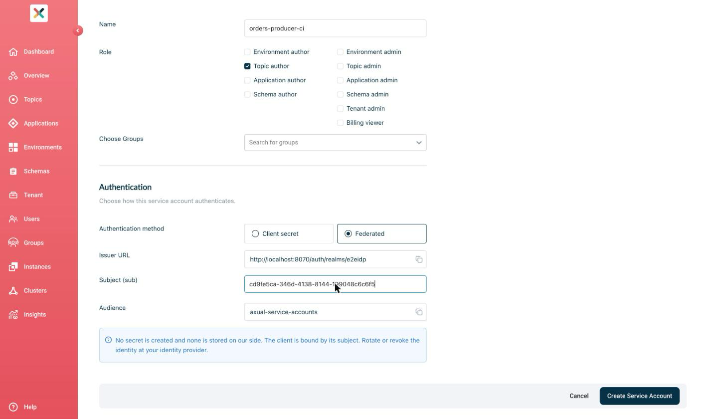
Task: Select Federated authentication method
Action: click(382, 233)
